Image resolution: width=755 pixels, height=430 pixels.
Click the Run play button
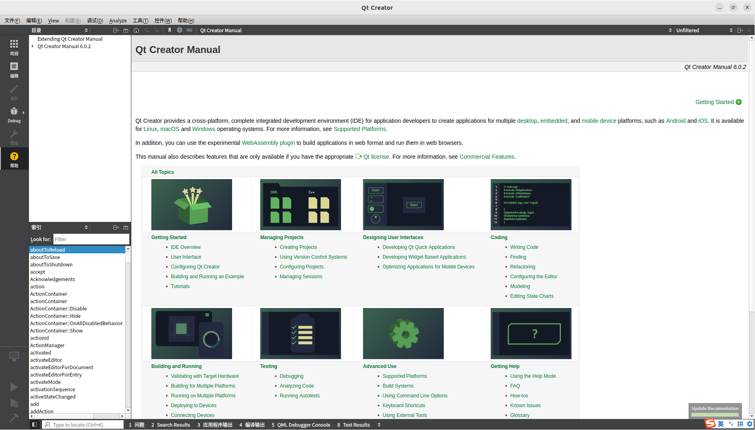point(14,387)
